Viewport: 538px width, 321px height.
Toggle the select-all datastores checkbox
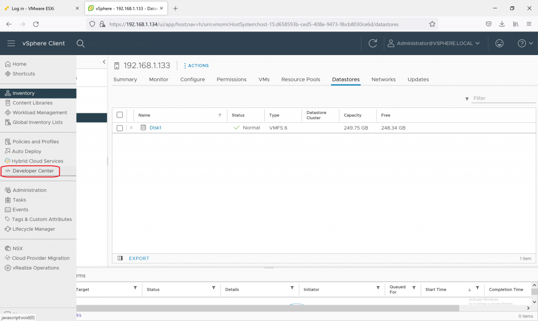[x=120, y=115]
